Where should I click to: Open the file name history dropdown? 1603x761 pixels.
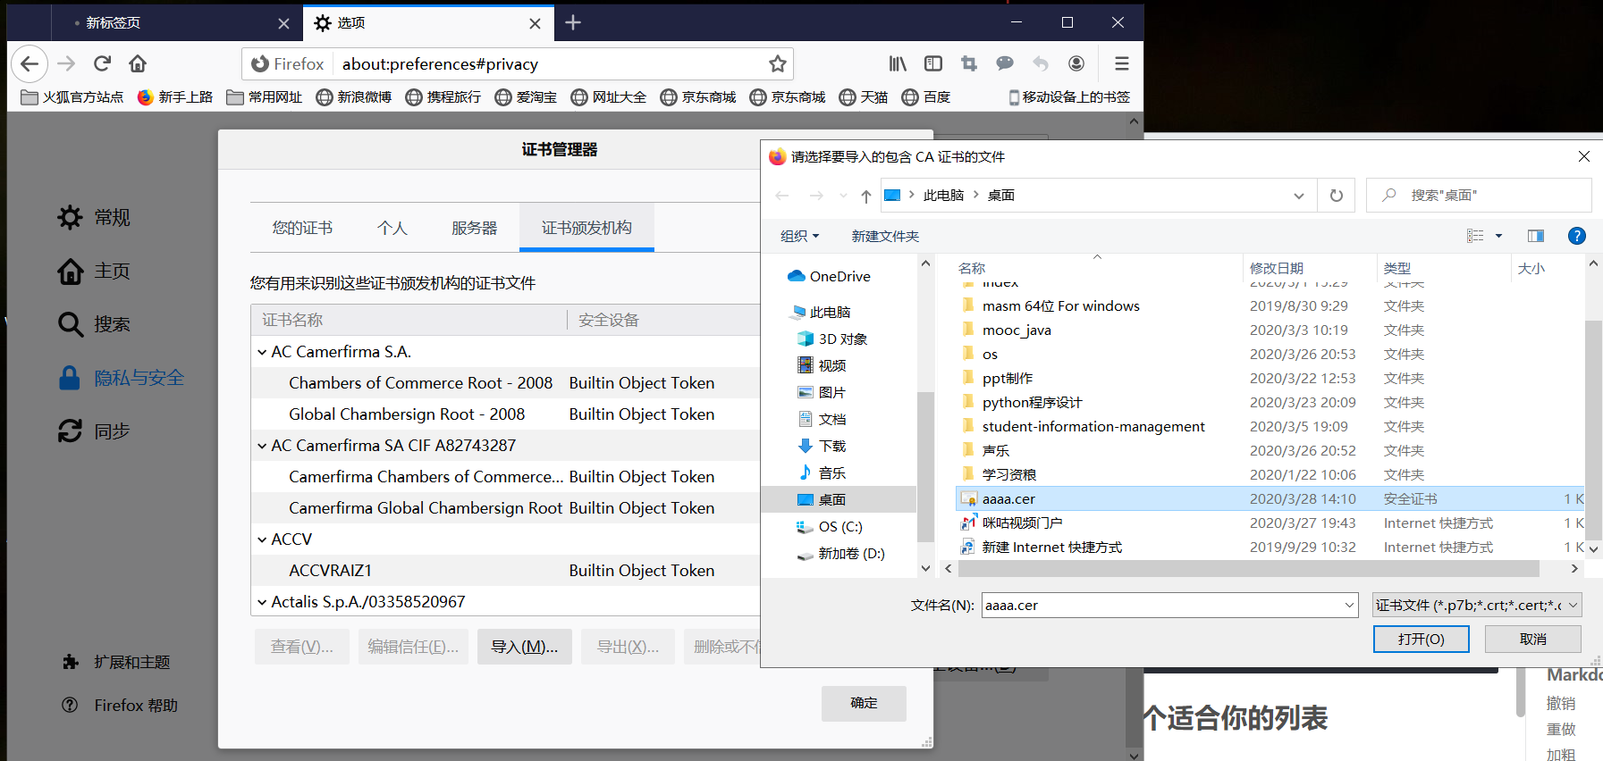1349,606
